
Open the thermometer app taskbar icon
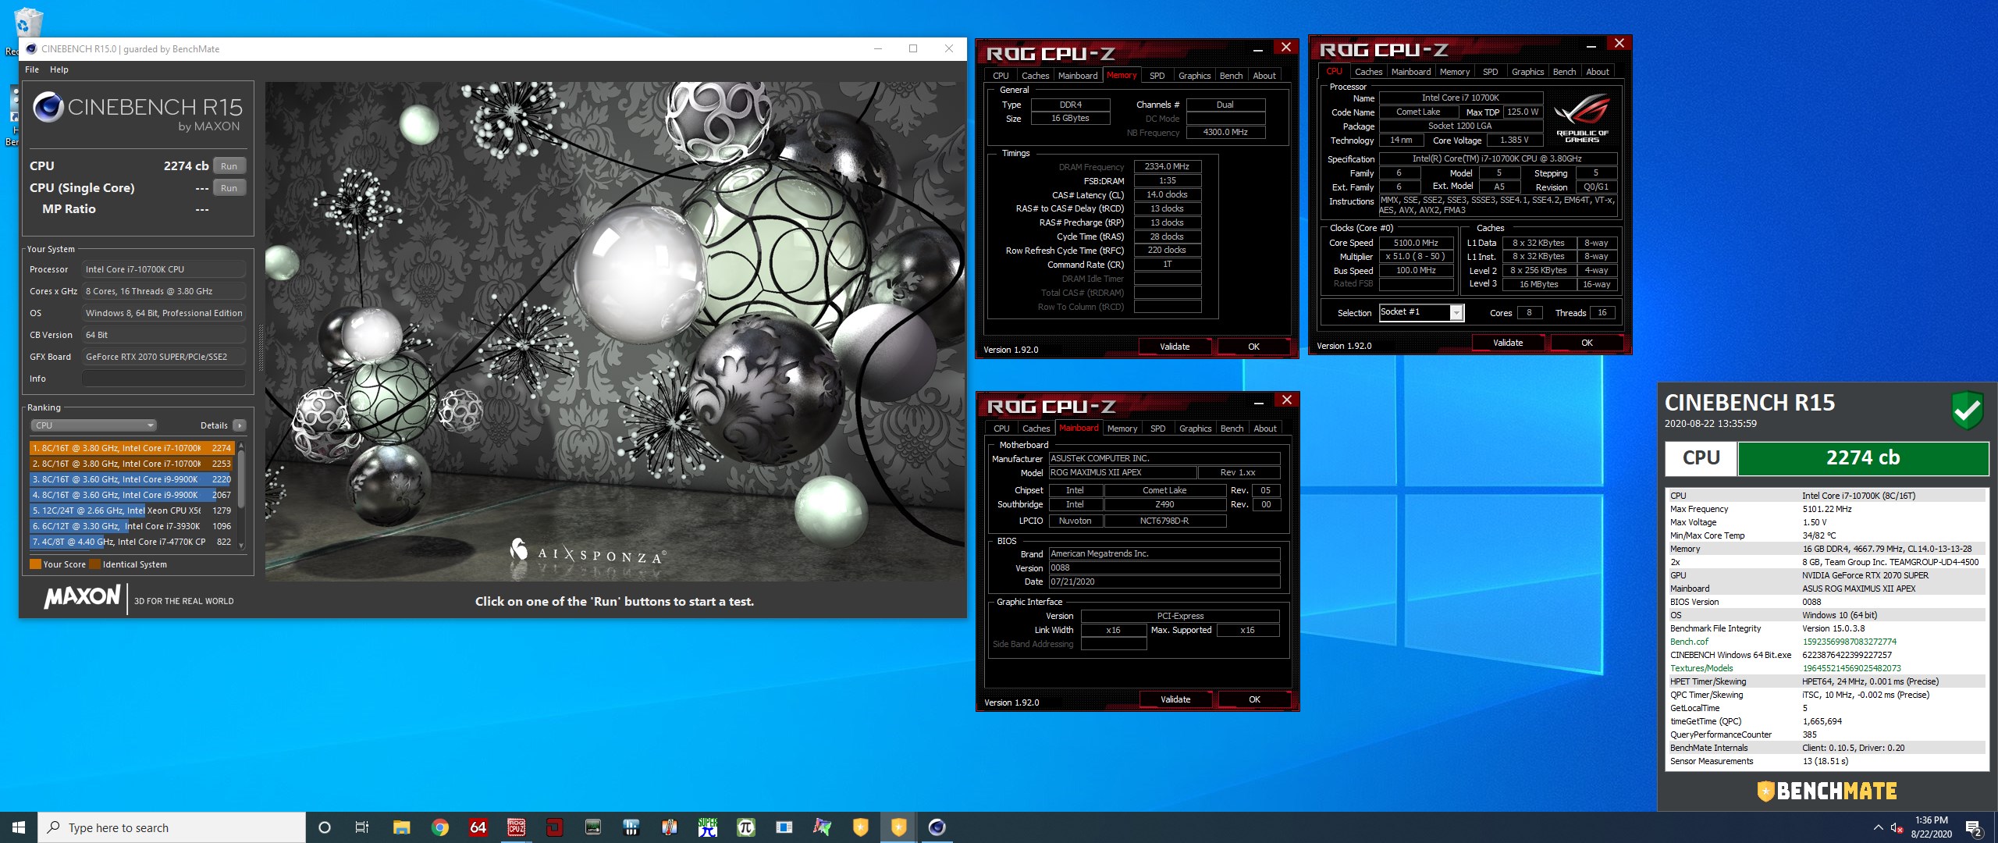[x=669, y=827]
